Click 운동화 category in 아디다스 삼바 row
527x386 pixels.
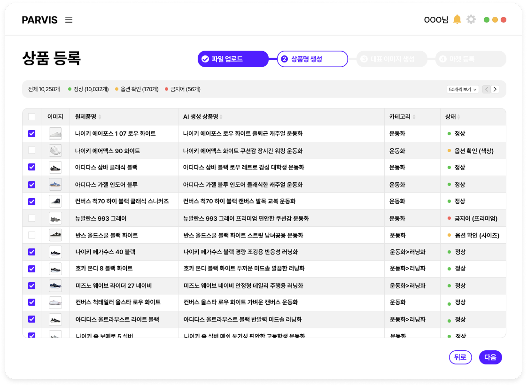pyautogui.click(x=397, y=167)
